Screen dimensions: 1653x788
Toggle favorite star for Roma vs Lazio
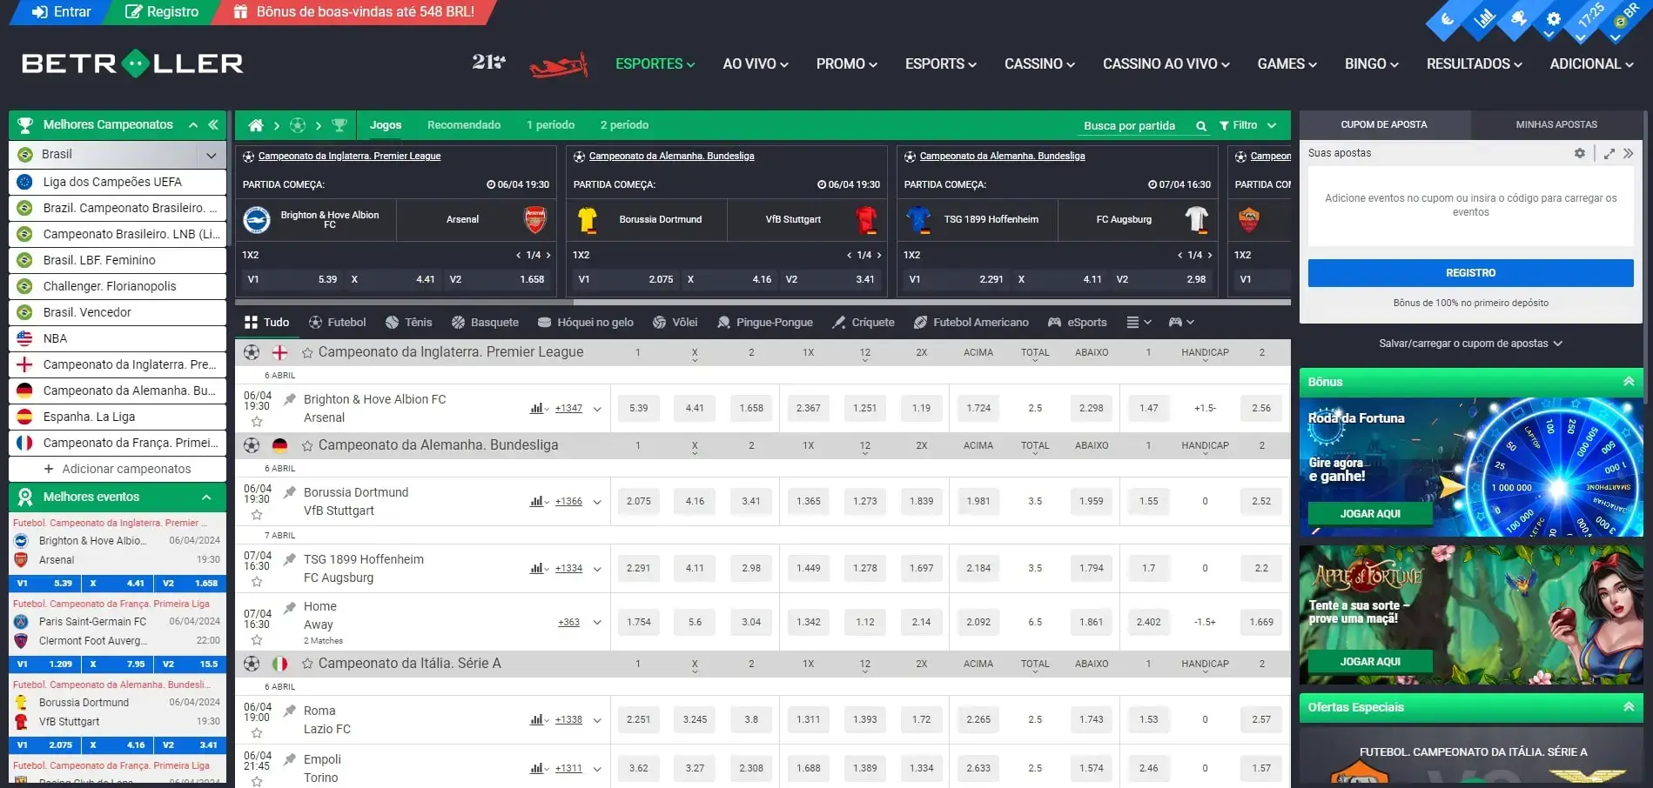pos(257,733)
